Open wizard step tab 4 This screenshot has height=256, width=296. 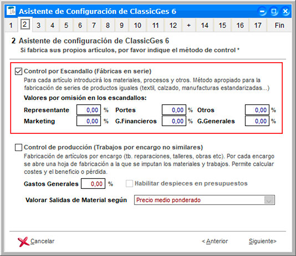tap(52, 26)
